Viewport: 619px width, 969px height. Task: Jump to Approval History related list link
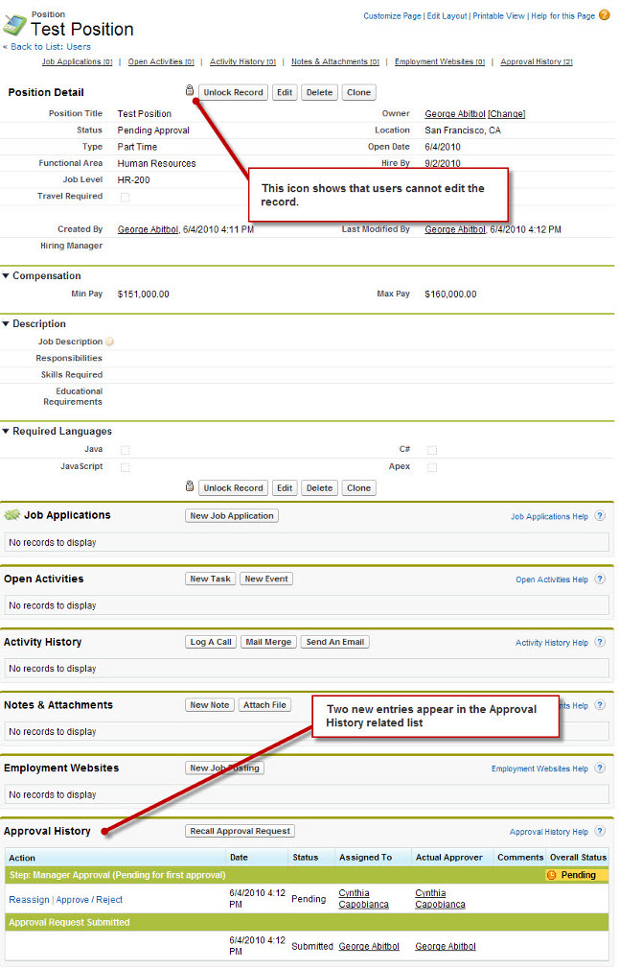[x=537, y=61]
